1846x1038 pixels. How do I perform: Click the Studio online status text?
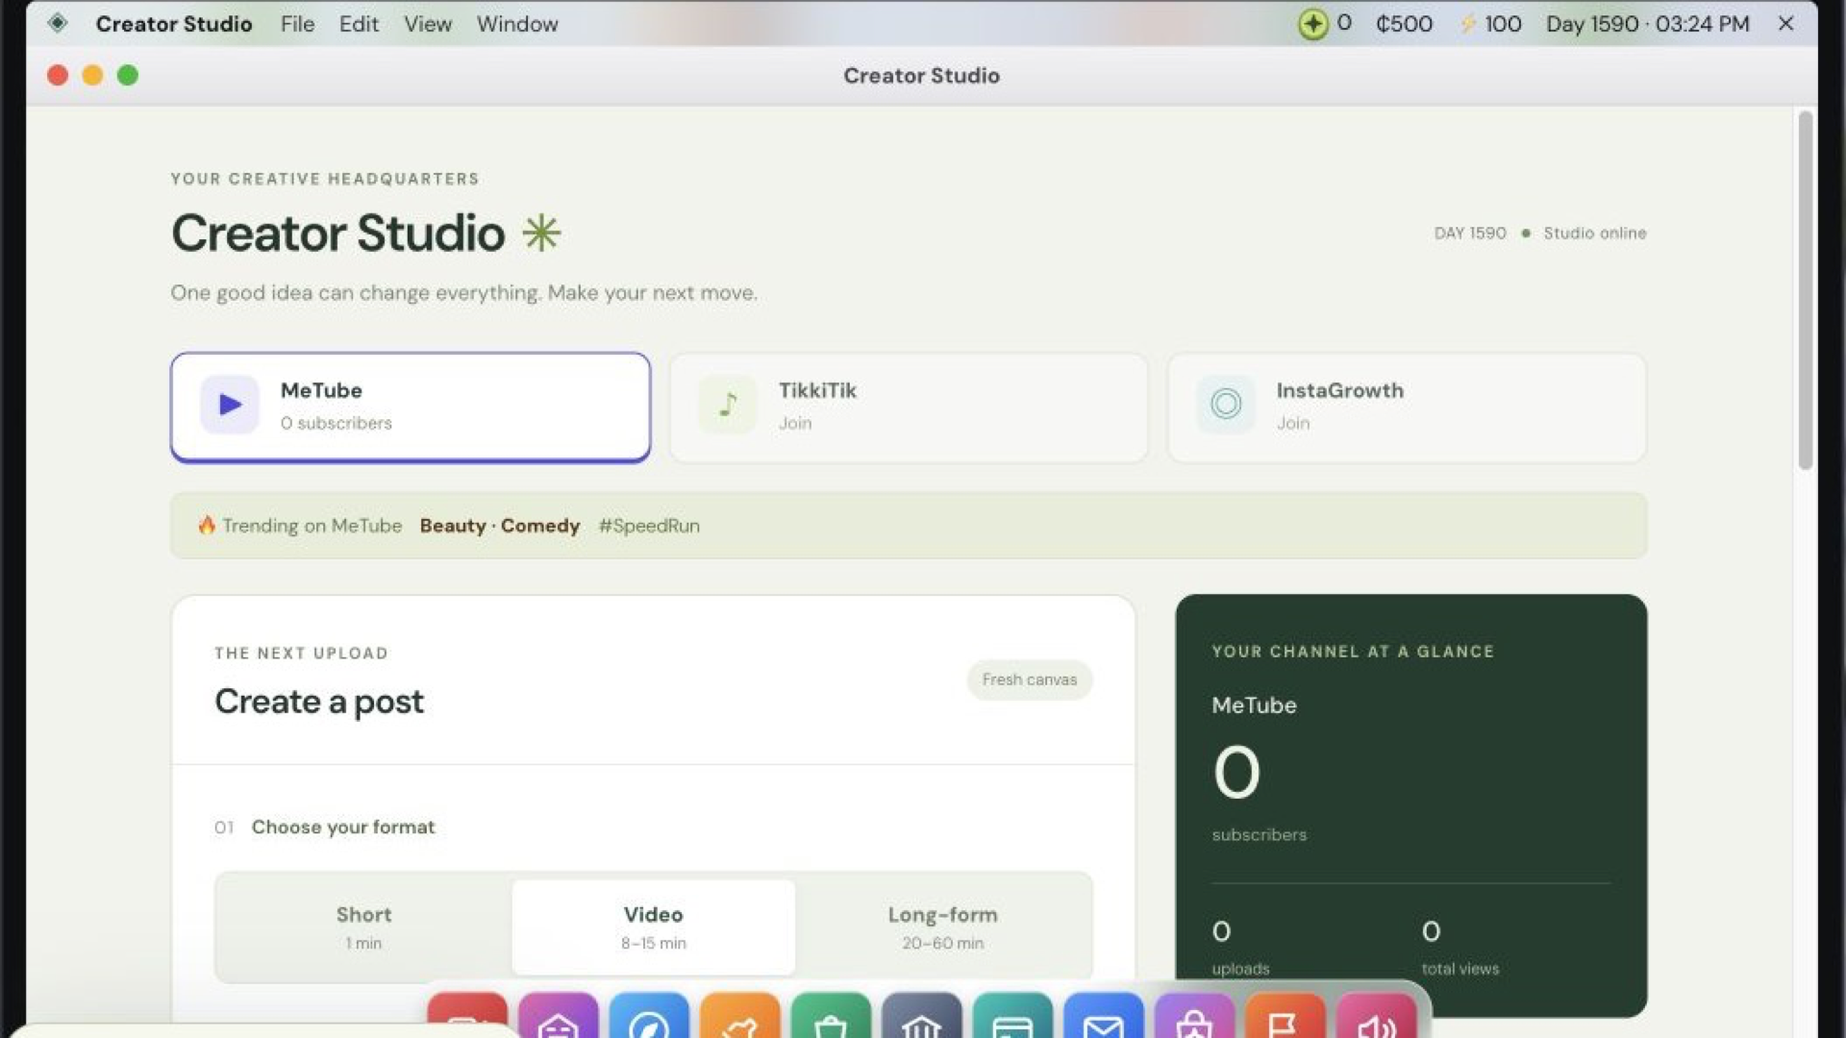tap(1595, 234)
